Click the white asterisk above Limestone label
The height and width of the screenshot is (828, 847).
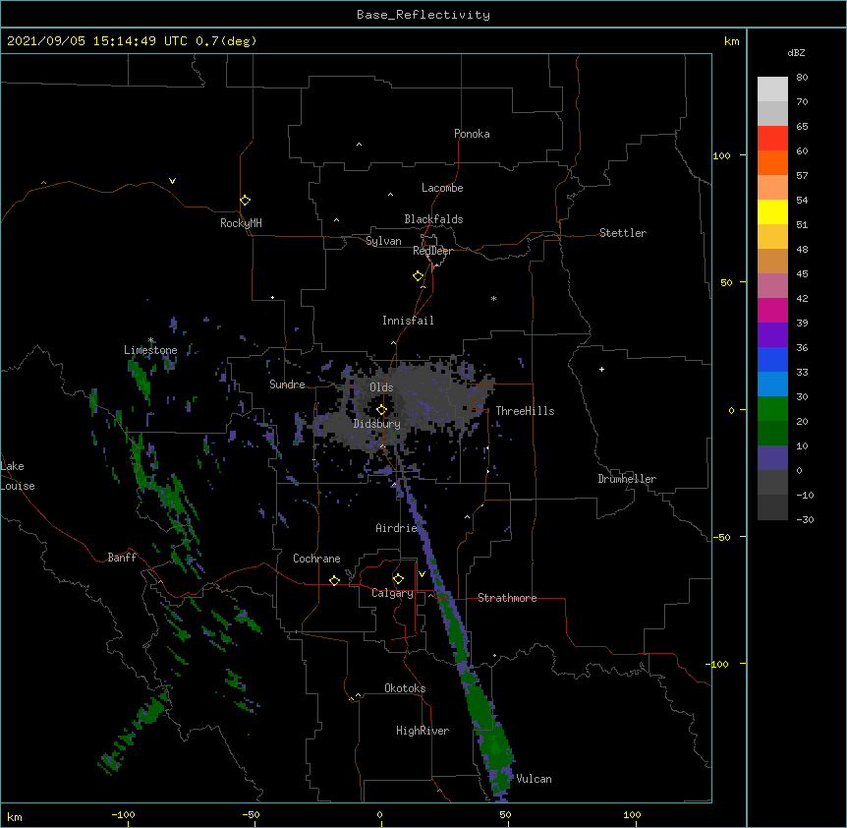coord(150,340)
